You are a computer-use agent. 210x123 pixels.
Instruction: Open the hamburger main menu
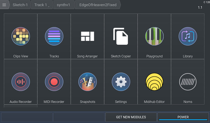click(4, 5)
